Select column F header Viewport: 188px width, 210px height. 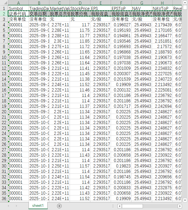tap(121, 3)
